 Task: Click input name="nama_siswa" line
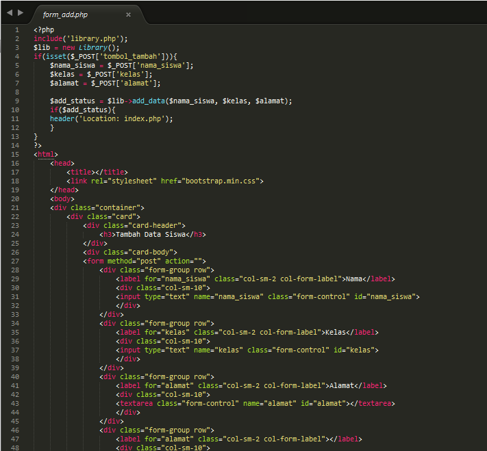(x=268, y=297)
